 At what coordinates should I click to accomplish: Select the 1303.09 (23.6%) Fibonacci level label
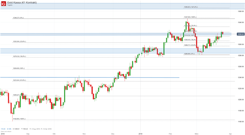19,42
